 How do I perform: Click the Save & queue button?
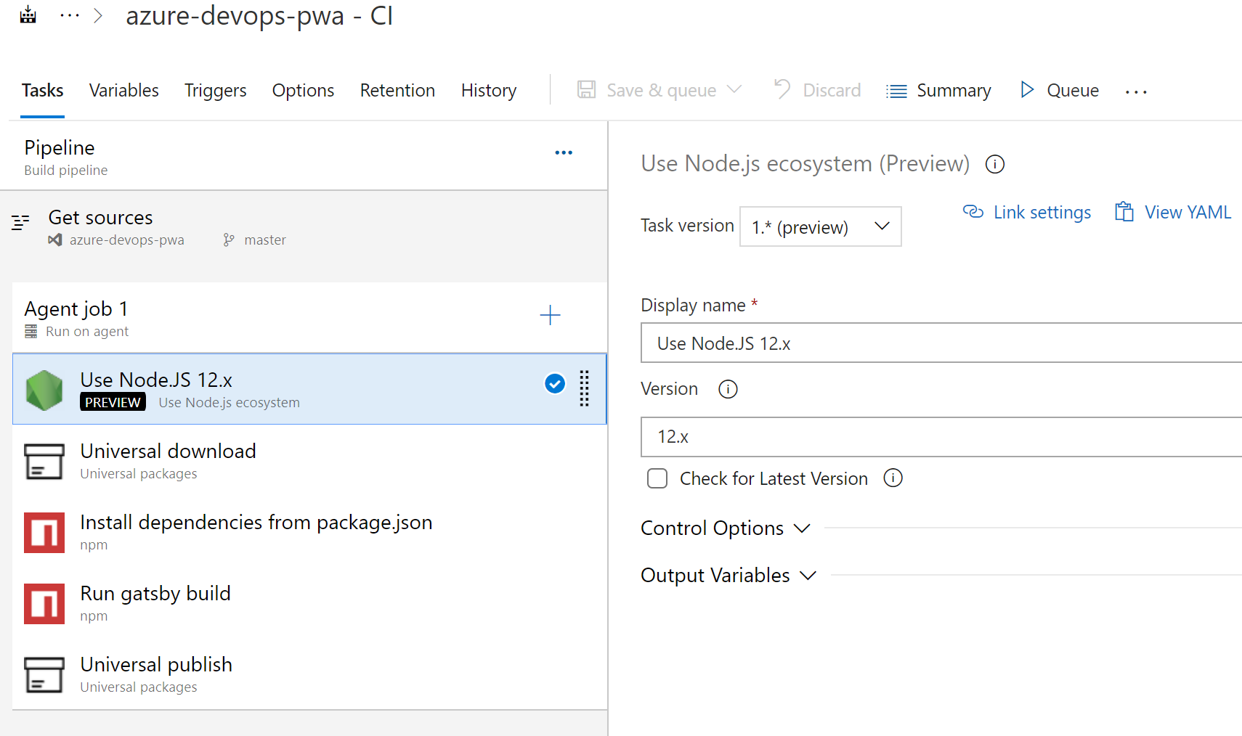pyautogui.click(x=659, y=90)
